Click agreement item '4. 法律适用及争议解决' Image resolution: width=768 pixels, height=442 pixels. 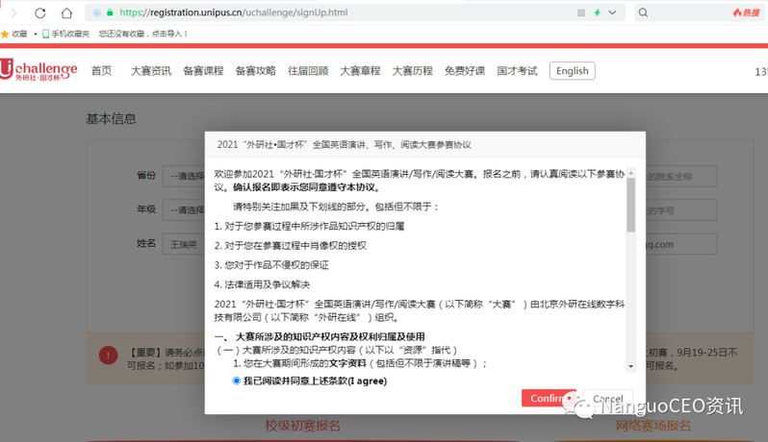pyautogui.click(x=262, y=284)
